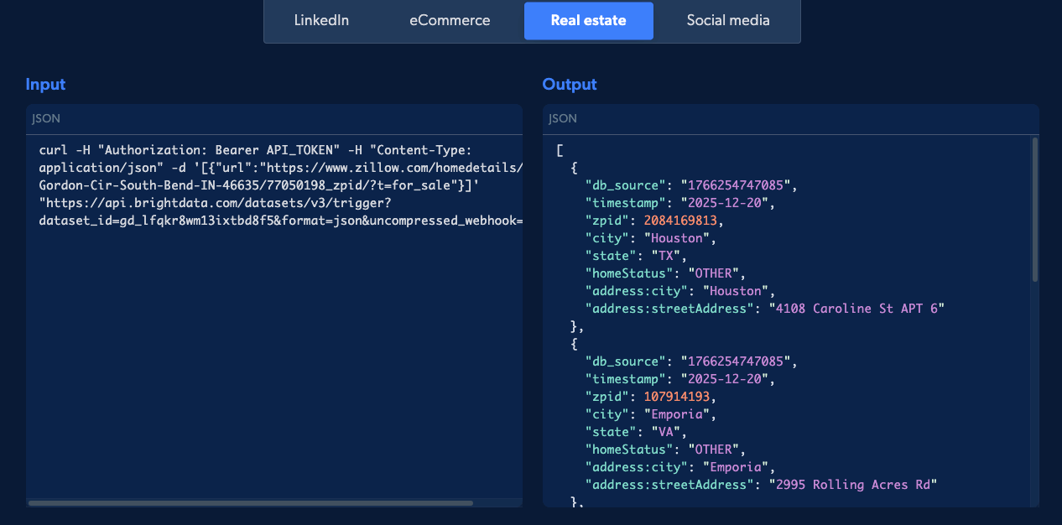The height and width of the screenshot is (525, 1062).
Task: Click the horizontal scrollbar under the Input panel
Action: coord(252,502)
